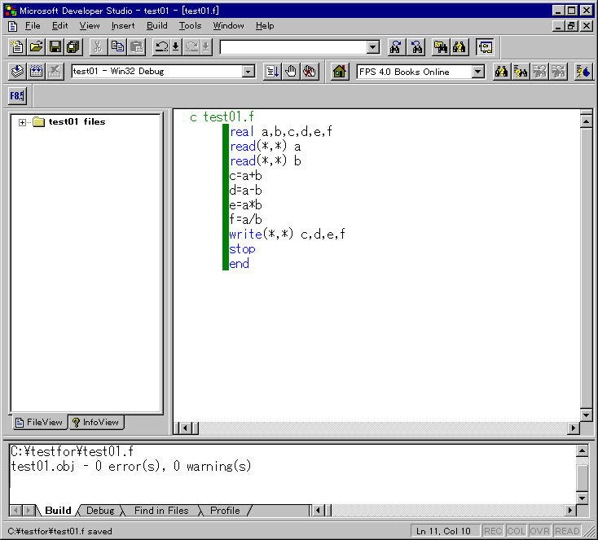Switch to Find in Files output tab
Screen dimensions: 598x540
point(161,511)
